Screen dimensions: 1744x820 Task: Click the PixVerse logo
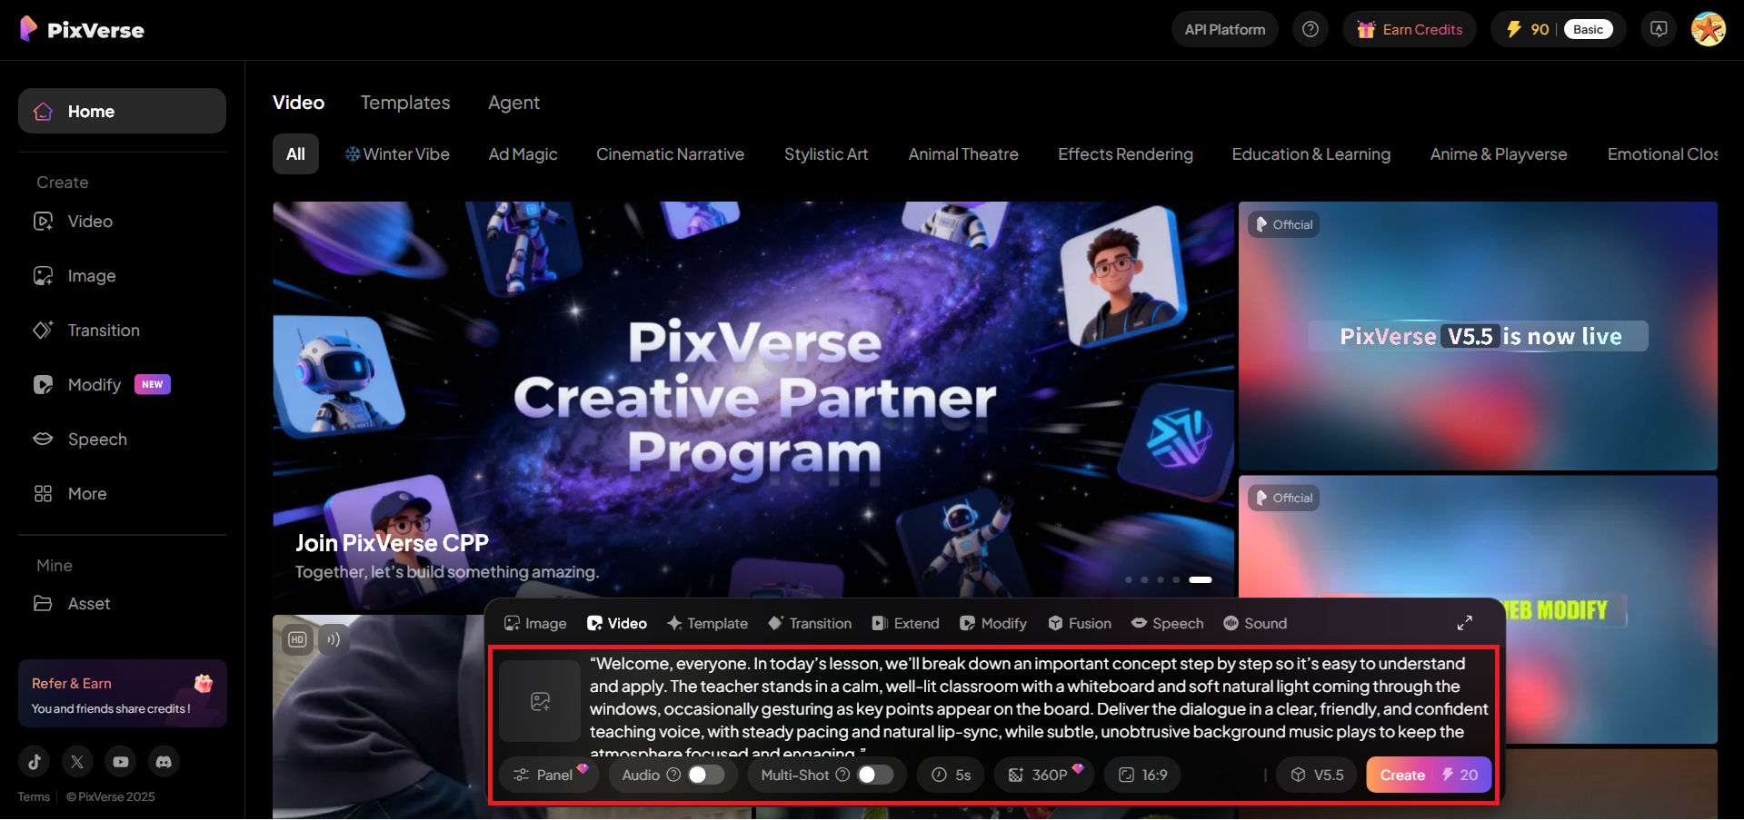[82, 29]
